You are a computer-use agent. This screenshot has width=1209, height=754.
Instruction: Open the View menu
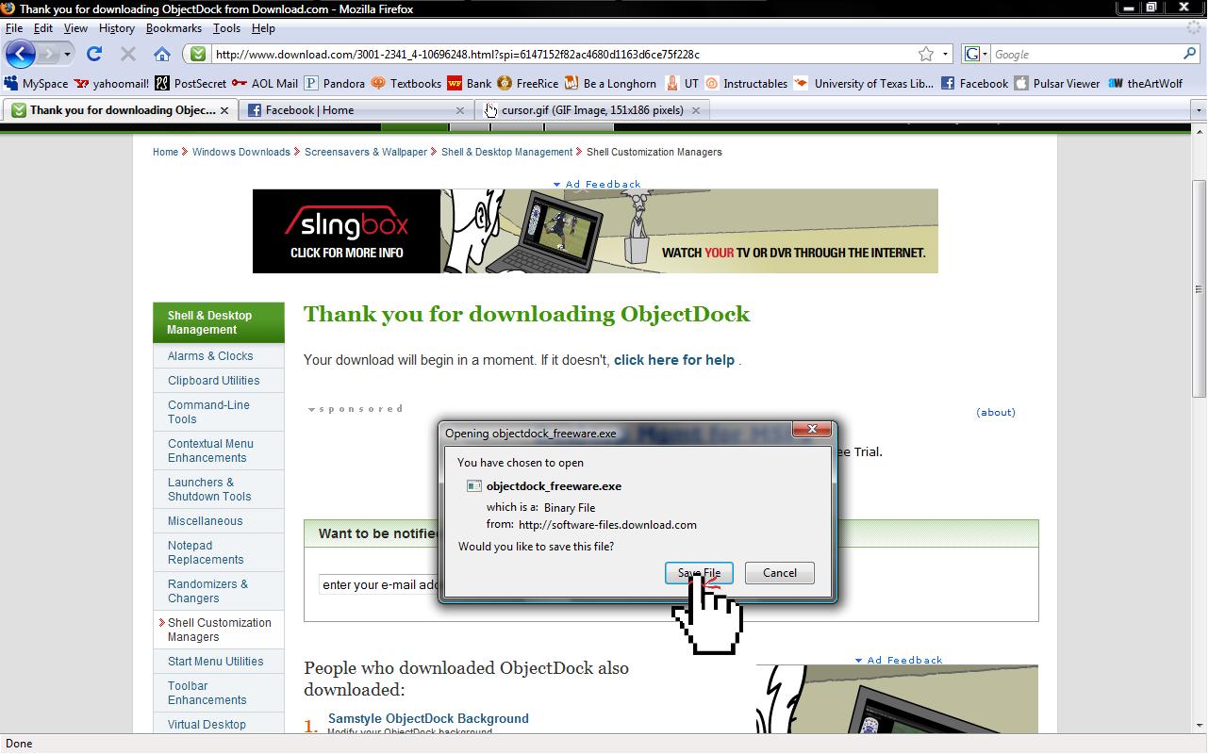tap(75, 28)
